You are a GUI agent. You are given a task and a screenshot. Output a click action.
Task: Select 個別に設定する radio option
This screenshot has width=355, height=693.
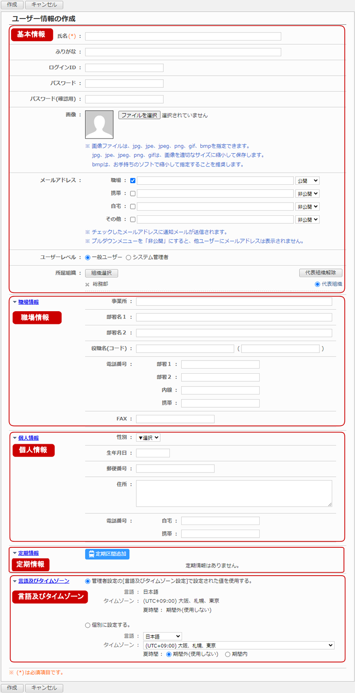tap(88, 625)
